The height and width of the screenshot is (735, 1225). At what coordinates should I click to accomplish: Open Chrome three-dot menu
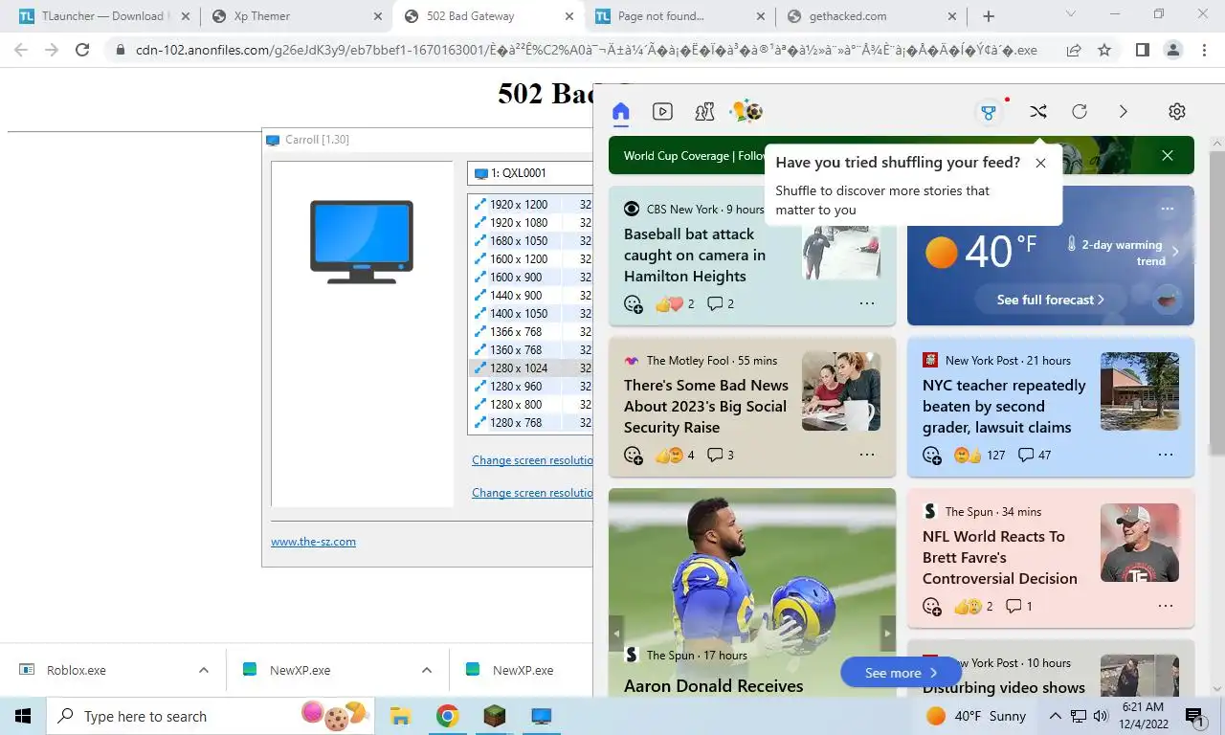tap(1204, 50)
